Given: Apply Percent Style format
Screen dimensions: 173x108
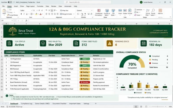Looking at the screenshot, I should coord(82,14).
